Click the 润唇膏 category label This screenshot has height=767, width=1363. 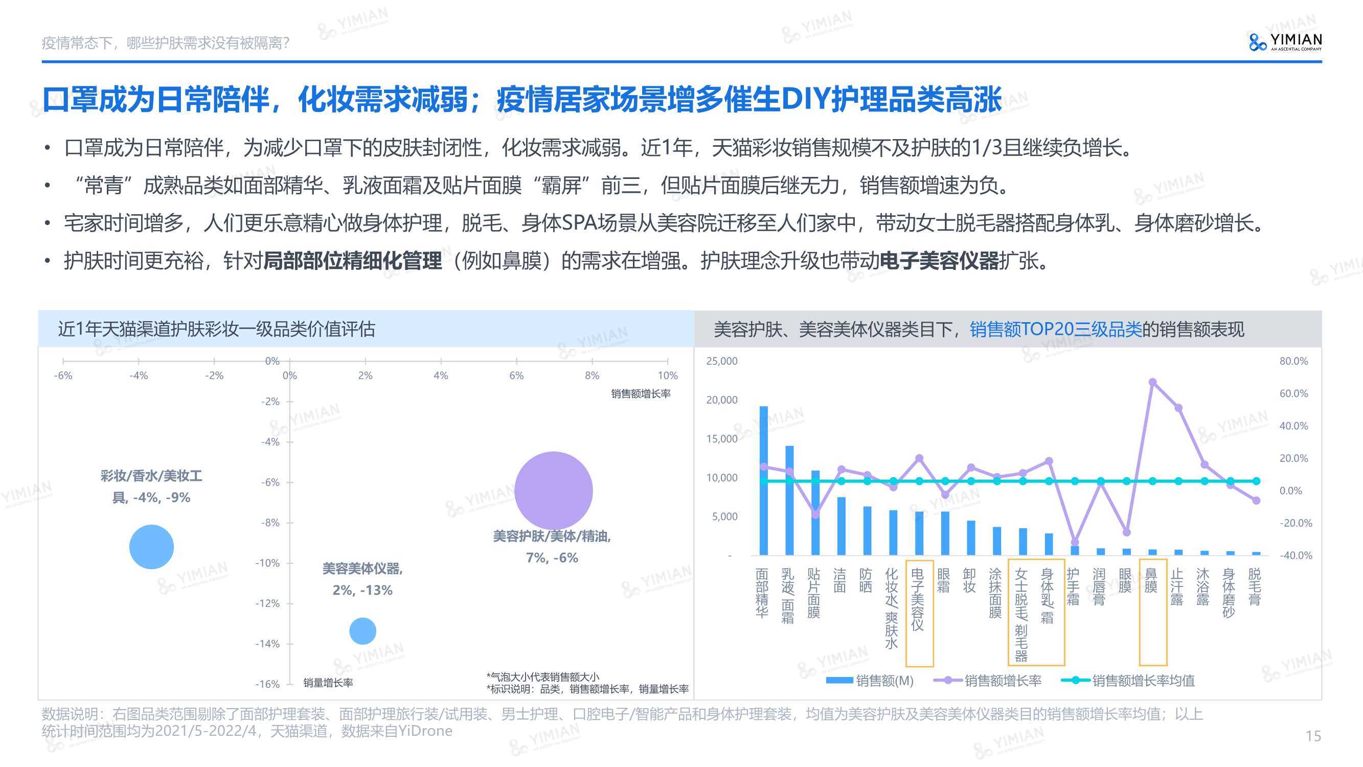1100,586
